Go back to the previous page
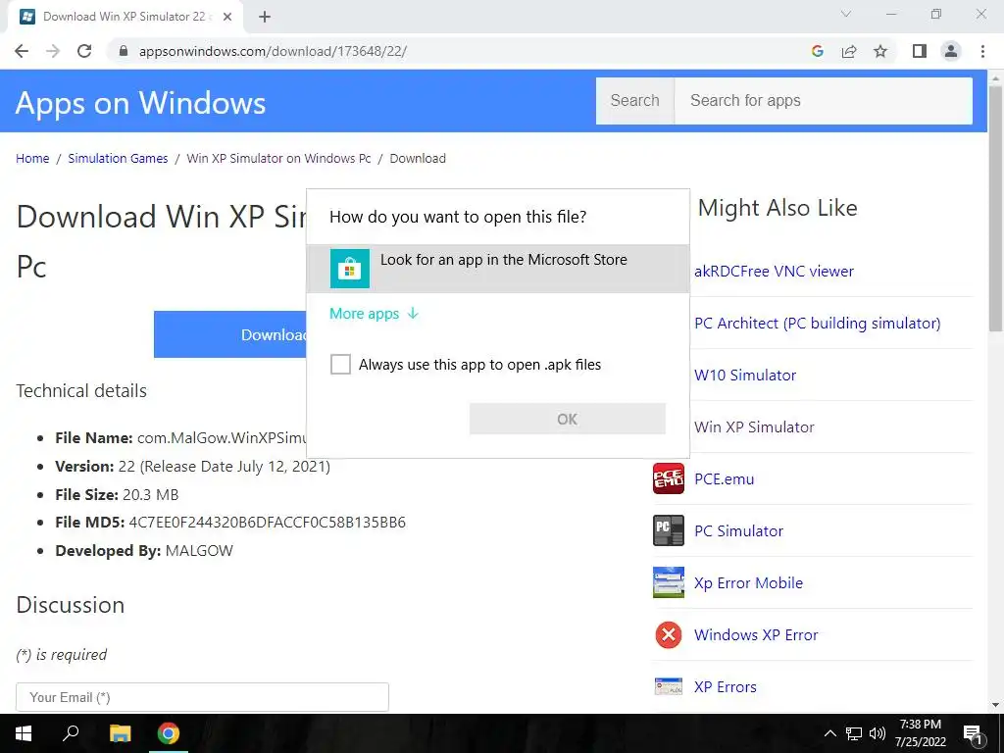This screenshot has width=1004, height=753. pyautogui.click(x=22, y=51)
